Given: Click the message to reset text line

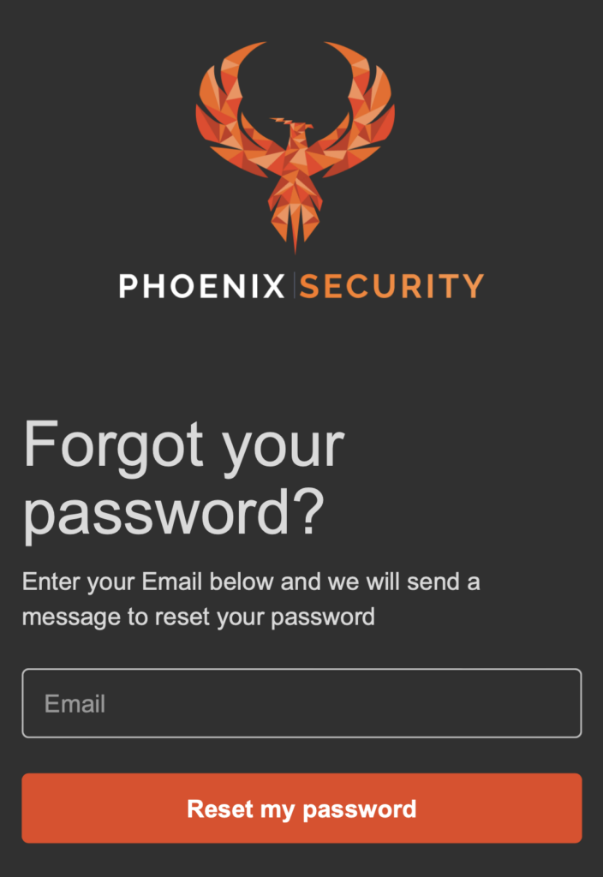Looking at the screenshot, I should coord(199,617).
